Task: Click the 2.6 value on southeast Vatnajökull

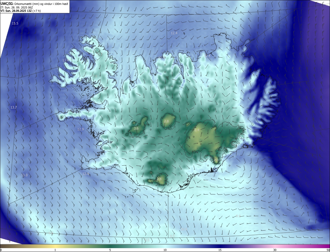Action: (x=216, y=160)
